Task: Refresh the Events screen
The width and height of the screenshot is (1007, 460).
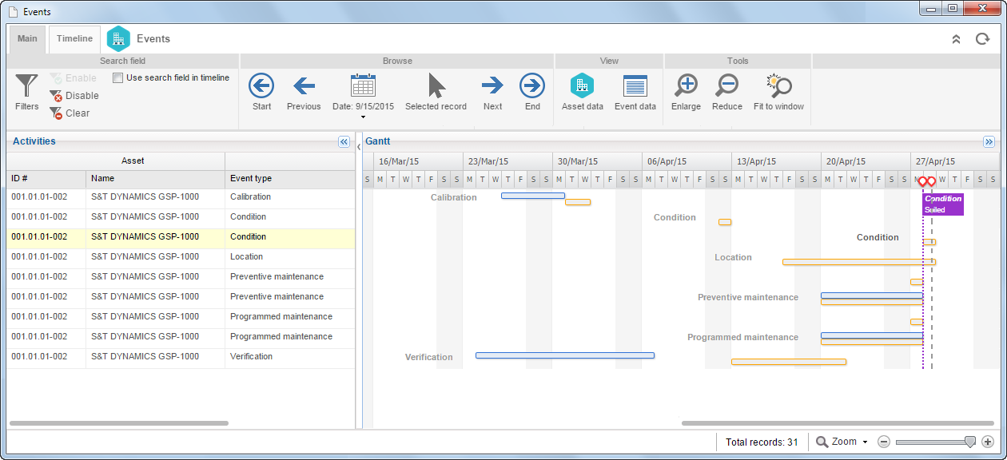Action: (x=982, y=38)
